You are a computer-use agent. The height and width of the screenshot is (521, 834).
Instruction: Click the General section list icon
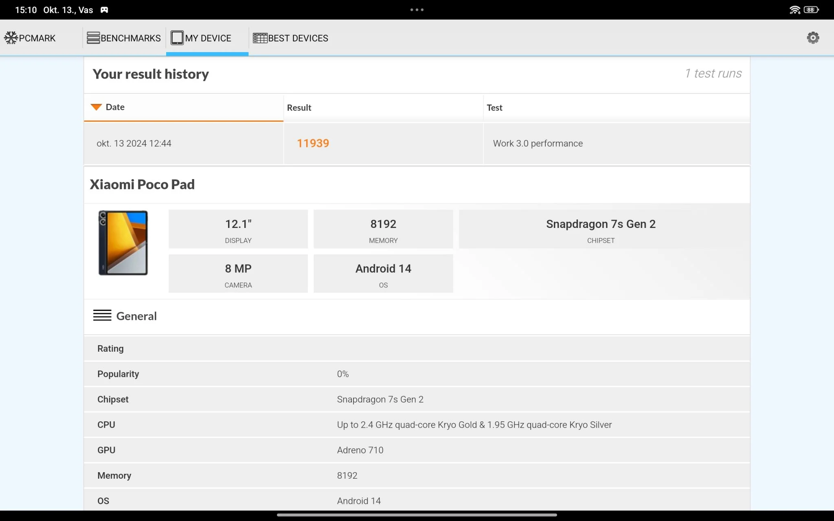pyautogui.click(x=102, y=315)
